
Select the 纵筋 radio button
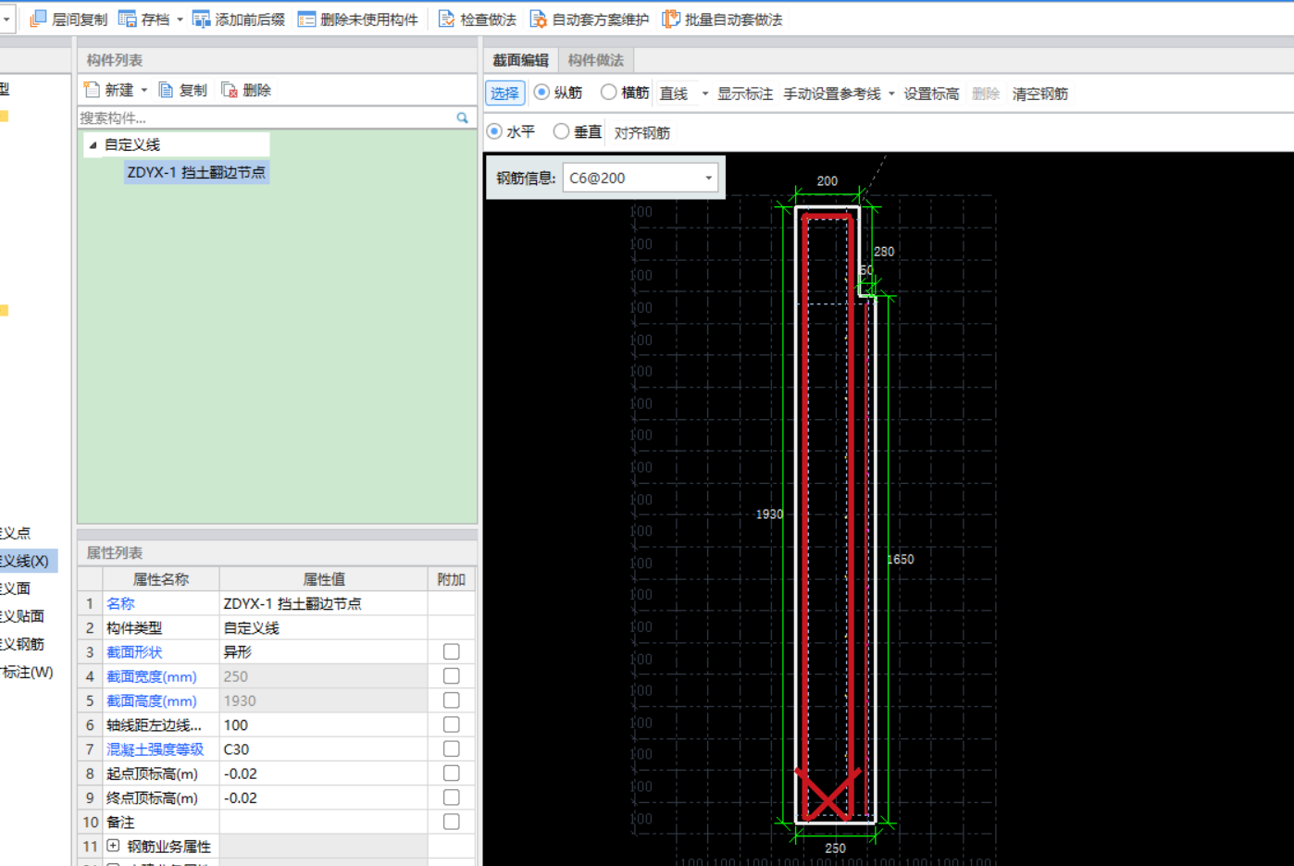point(541,93)
